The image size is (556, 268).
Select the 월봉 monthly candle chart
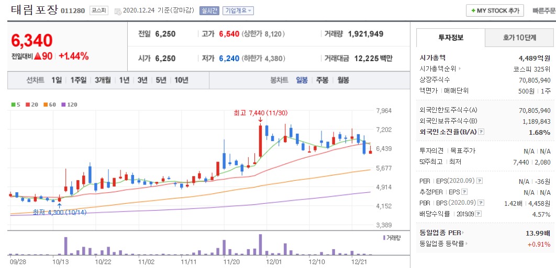click(x=343, y=80)
